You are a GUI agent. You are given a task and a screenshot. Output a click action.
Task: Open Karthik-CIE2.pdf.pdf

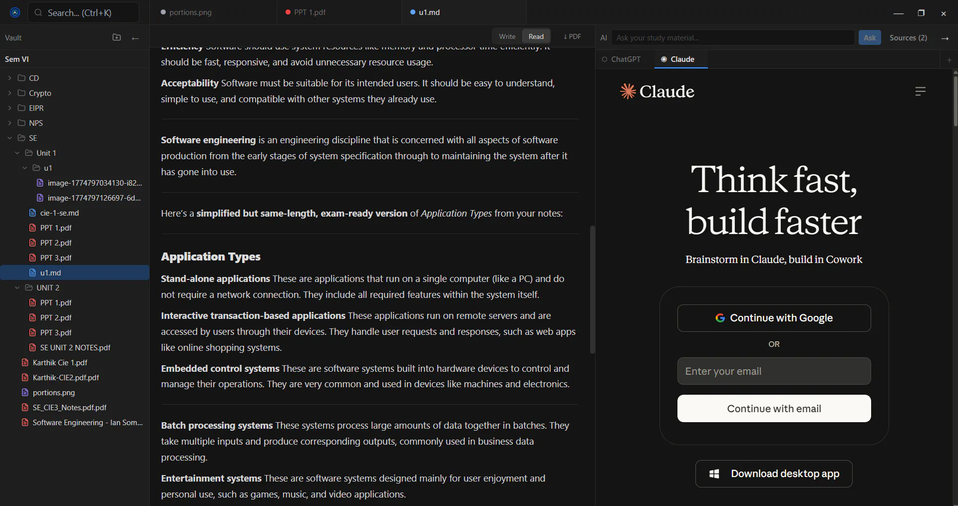(x=65, y=377)
